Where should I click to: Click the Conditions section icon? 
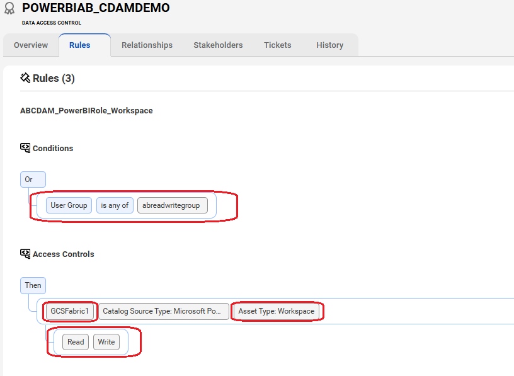25,148
